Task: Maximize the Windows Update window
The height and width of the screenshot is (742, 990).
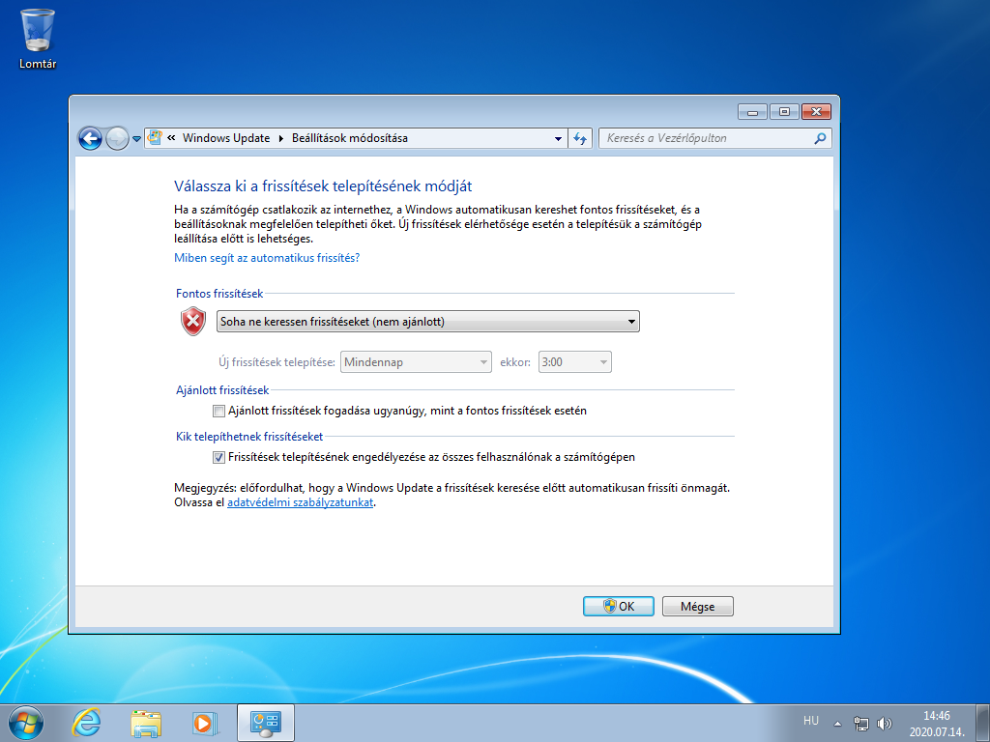Action: (x=784, y=112)
